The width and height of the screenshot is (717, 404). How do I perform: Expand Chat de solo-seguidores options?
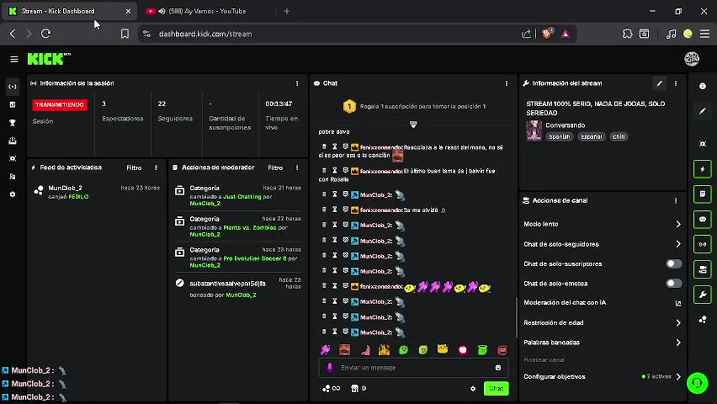[678, 244]
